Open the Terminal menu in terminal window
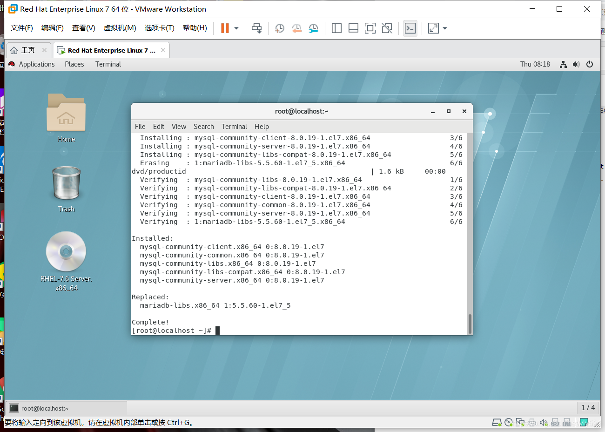Viewport: 605px width, 432px height. click(234, 127)
